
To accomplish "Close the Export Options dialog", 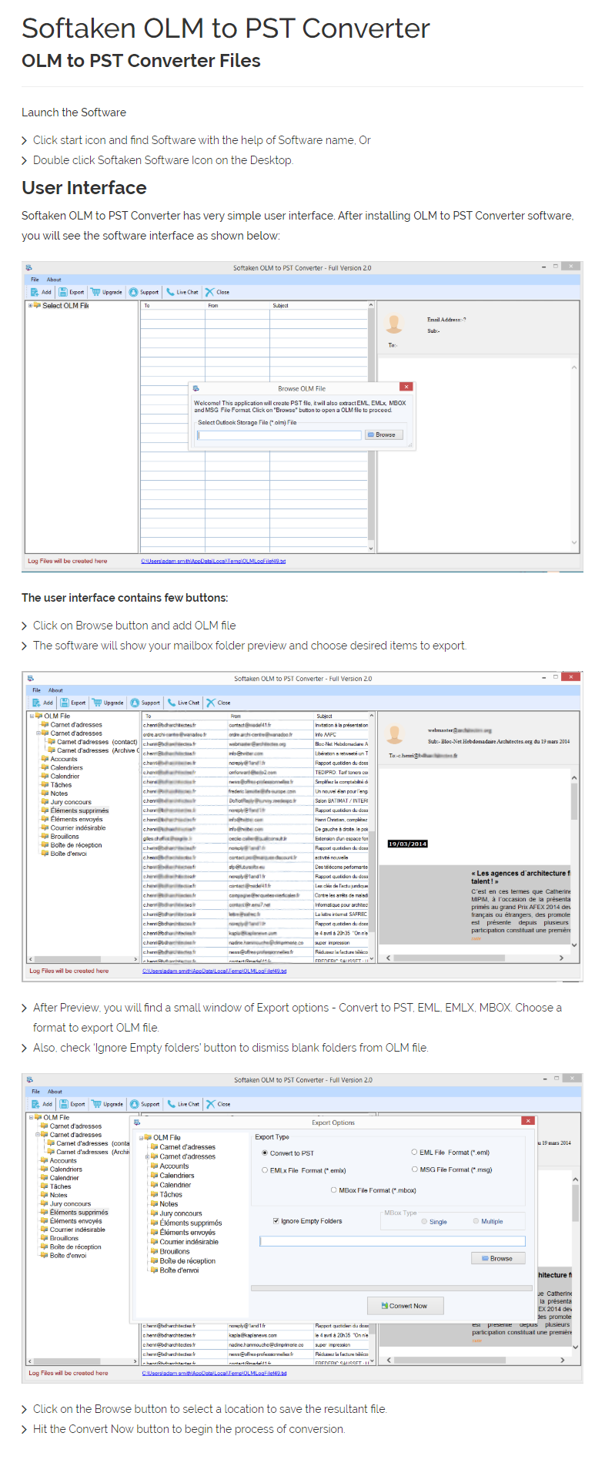I will click(528, 1121).
